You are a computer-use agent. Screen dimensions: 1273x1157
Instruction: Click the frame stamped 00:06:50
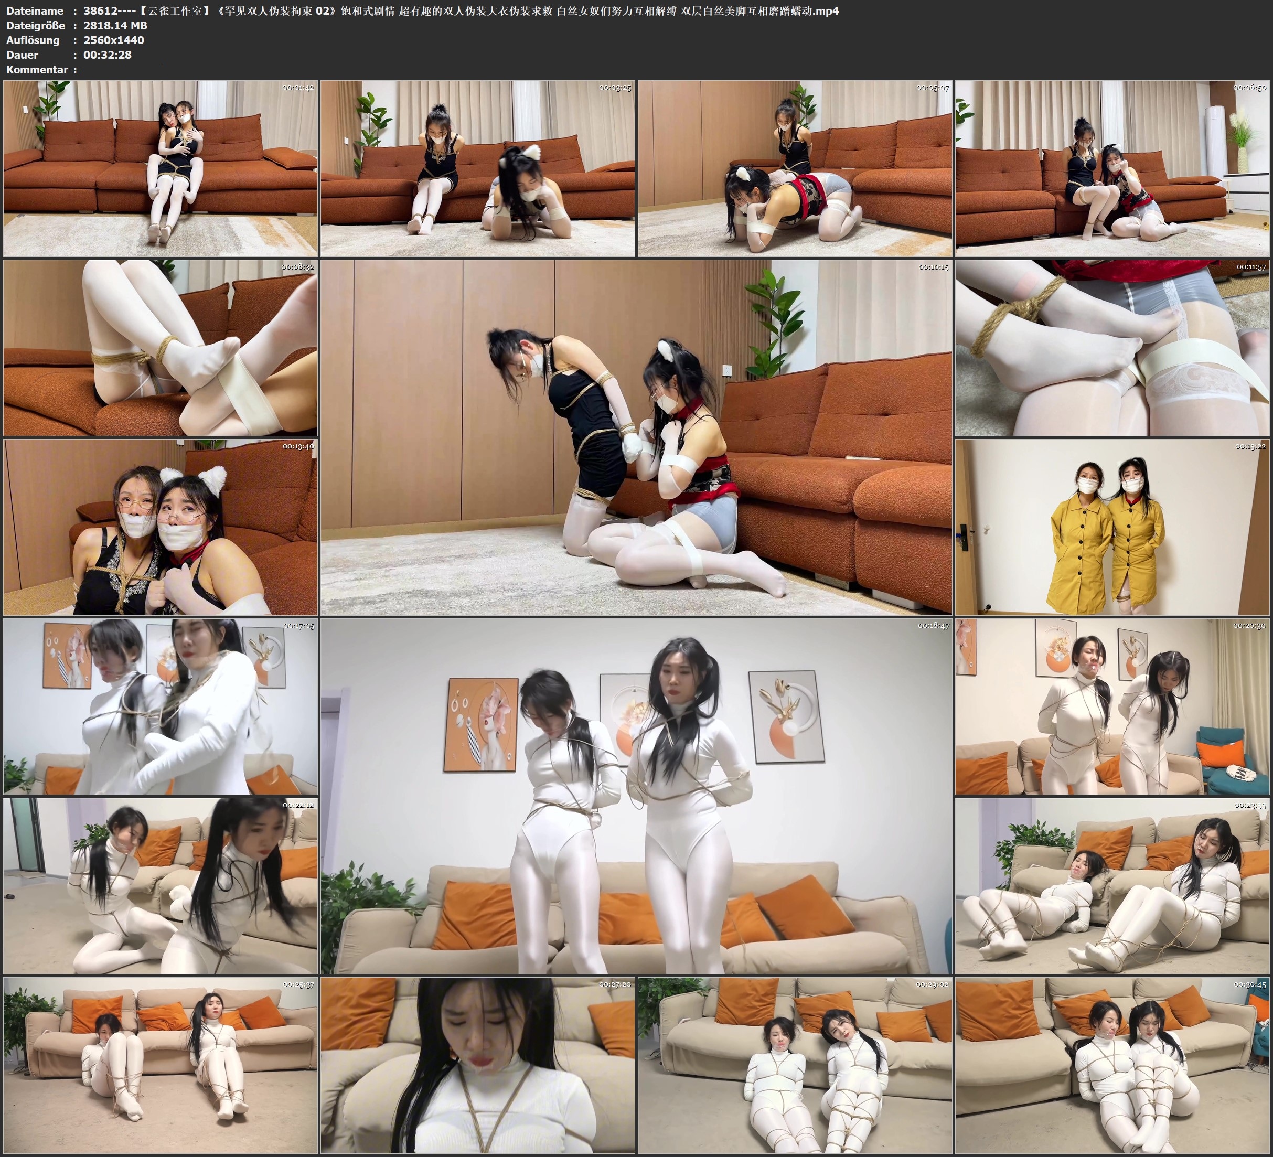[x=1112, y=168]
